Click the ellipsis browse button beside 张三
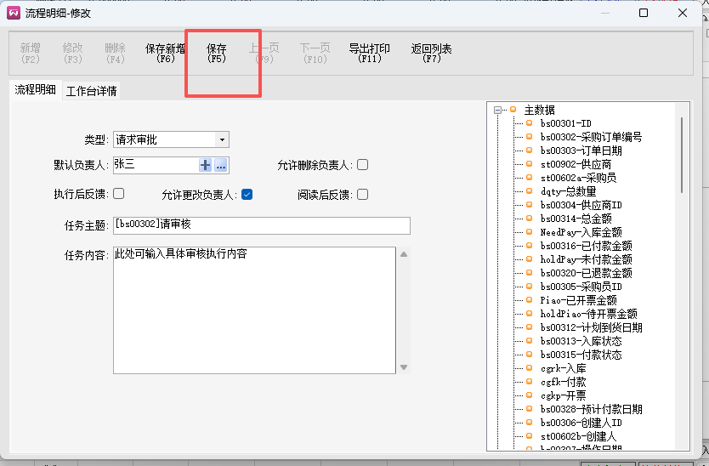The height and width of the screenshot is (466, 709). (x=220, y=165)
